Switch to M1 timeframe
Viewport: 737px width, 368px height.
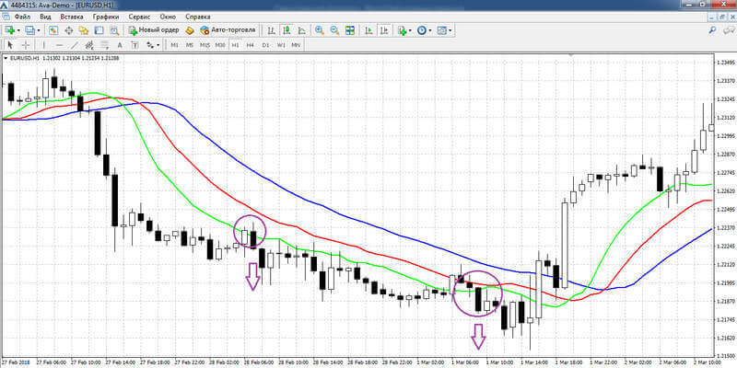click(x=174, y=45)
